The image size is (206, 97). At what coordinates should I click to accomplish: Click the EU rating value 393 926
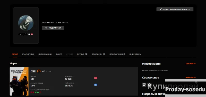[x=69, y=86]
